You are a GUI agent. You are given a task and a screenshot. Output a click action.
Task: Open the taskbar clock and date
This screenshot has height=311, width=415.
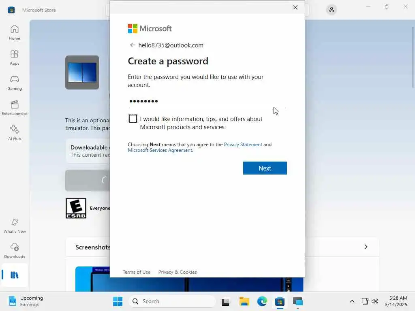point(396,301)
